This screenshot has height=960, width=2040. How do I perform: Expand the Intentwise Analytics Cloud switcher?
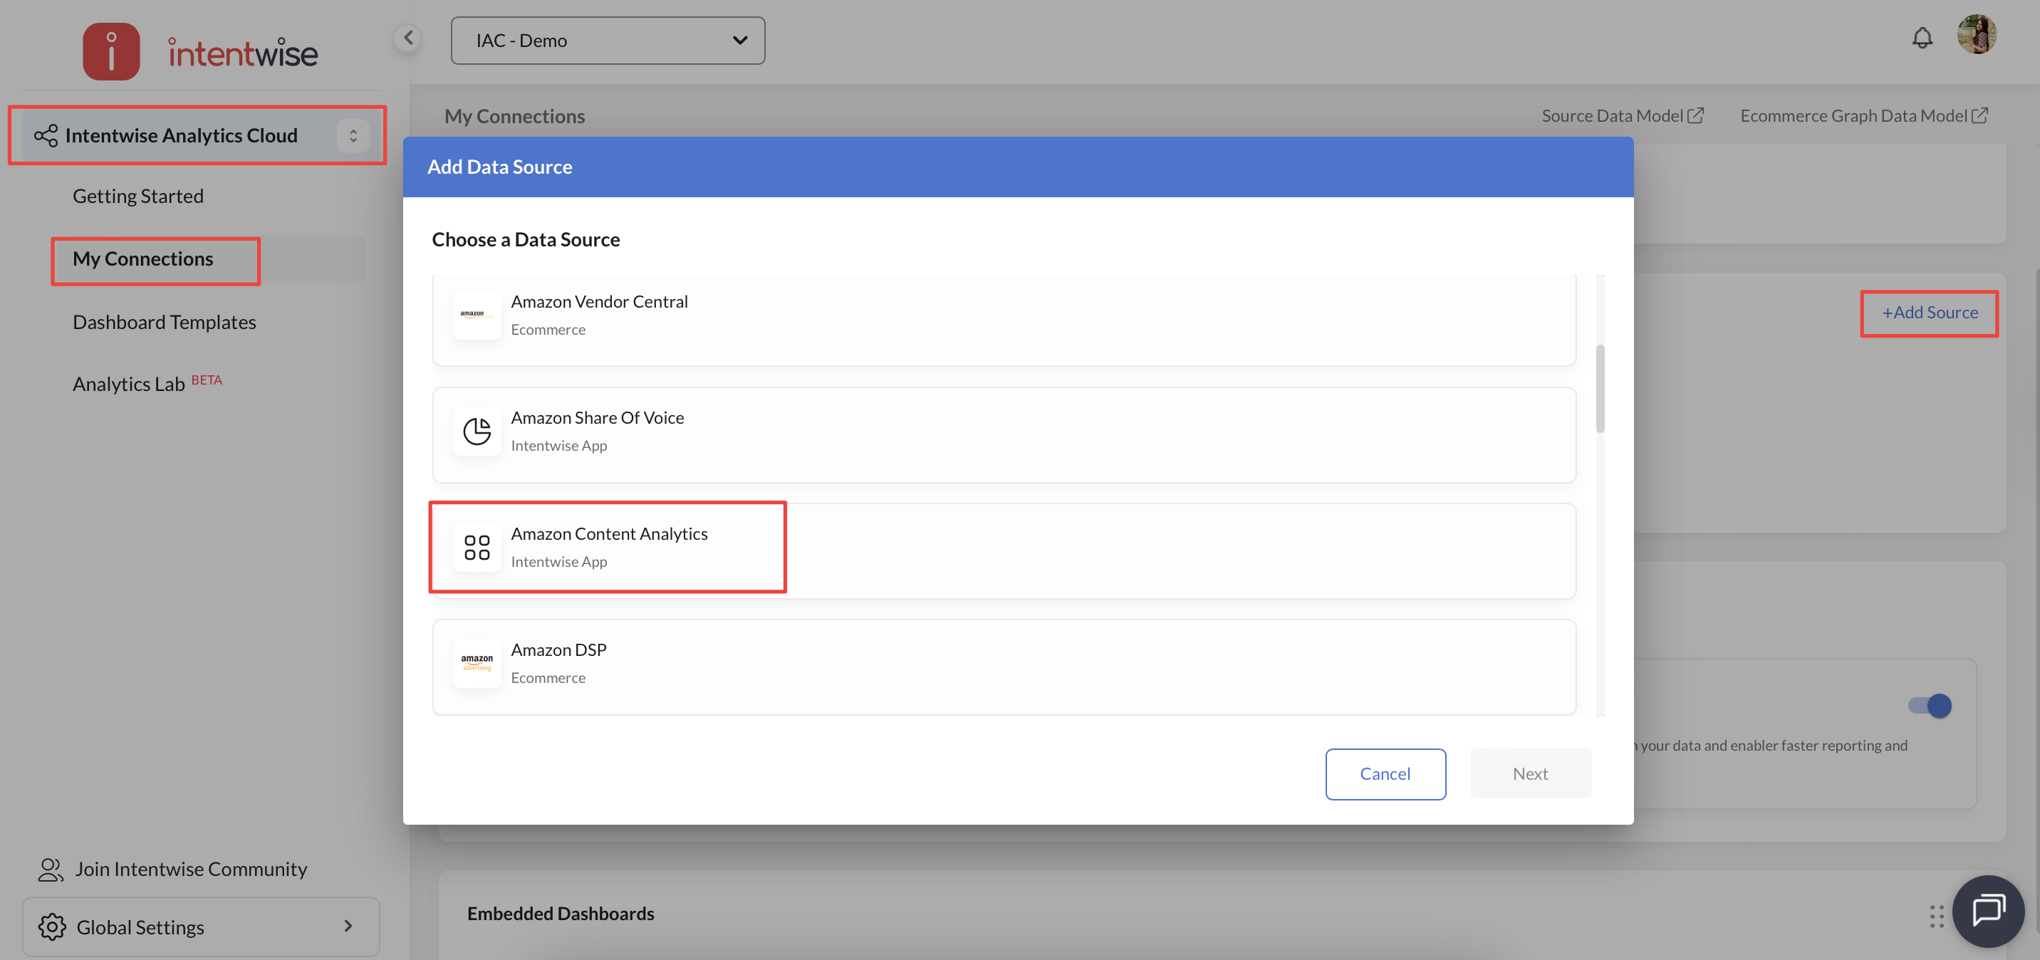click(x=353, y=135)
